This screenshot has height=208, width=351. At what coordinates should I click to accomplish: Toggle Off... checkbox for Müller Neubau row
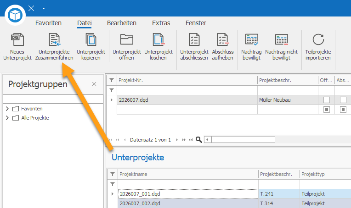327,100
